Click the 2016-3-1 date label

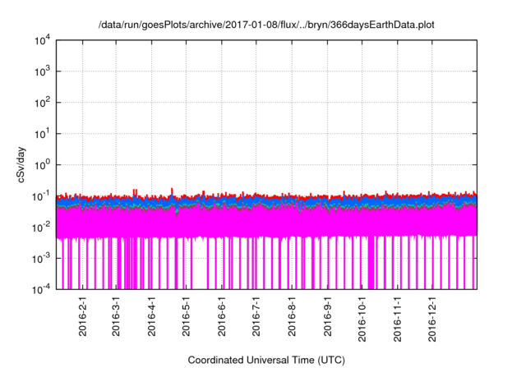coord(116,316)
